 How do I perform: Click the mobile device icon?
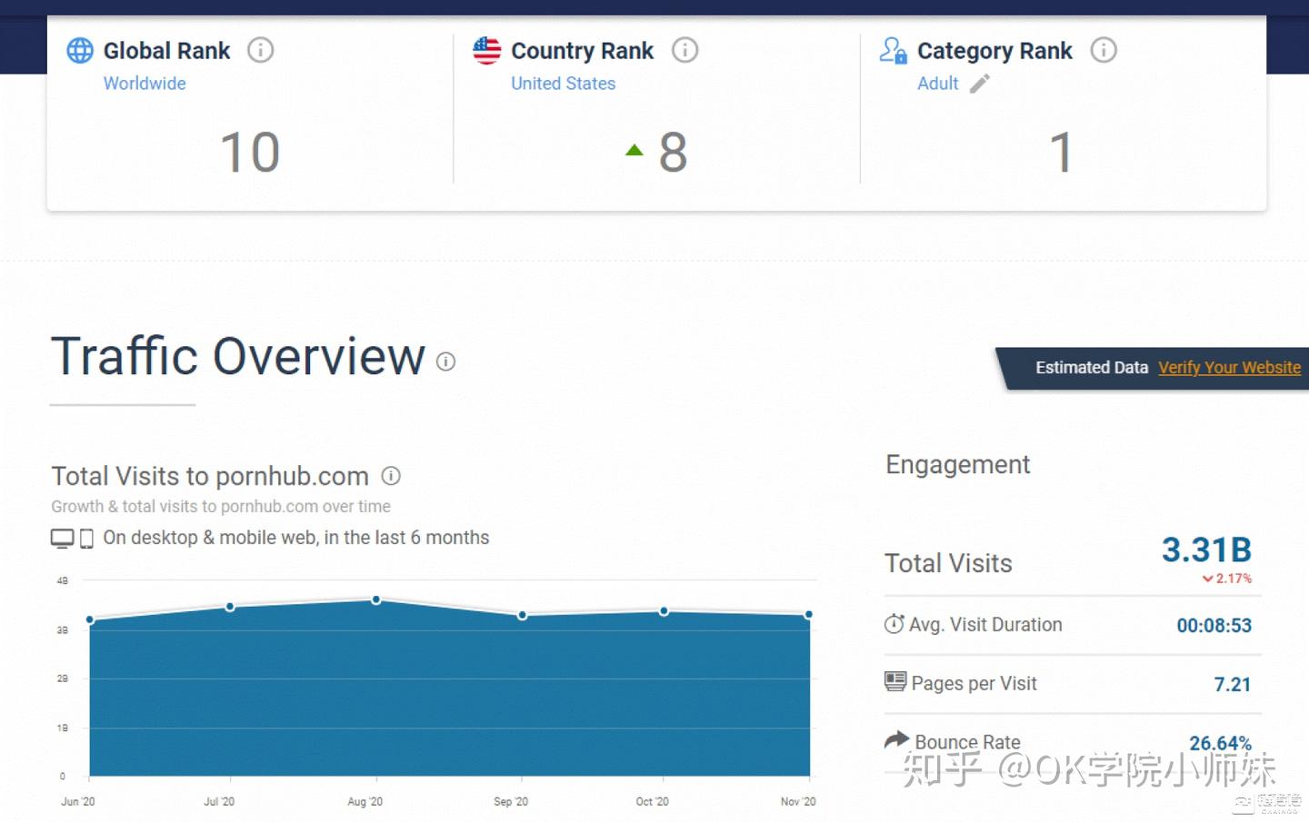(x=86, y=539)
